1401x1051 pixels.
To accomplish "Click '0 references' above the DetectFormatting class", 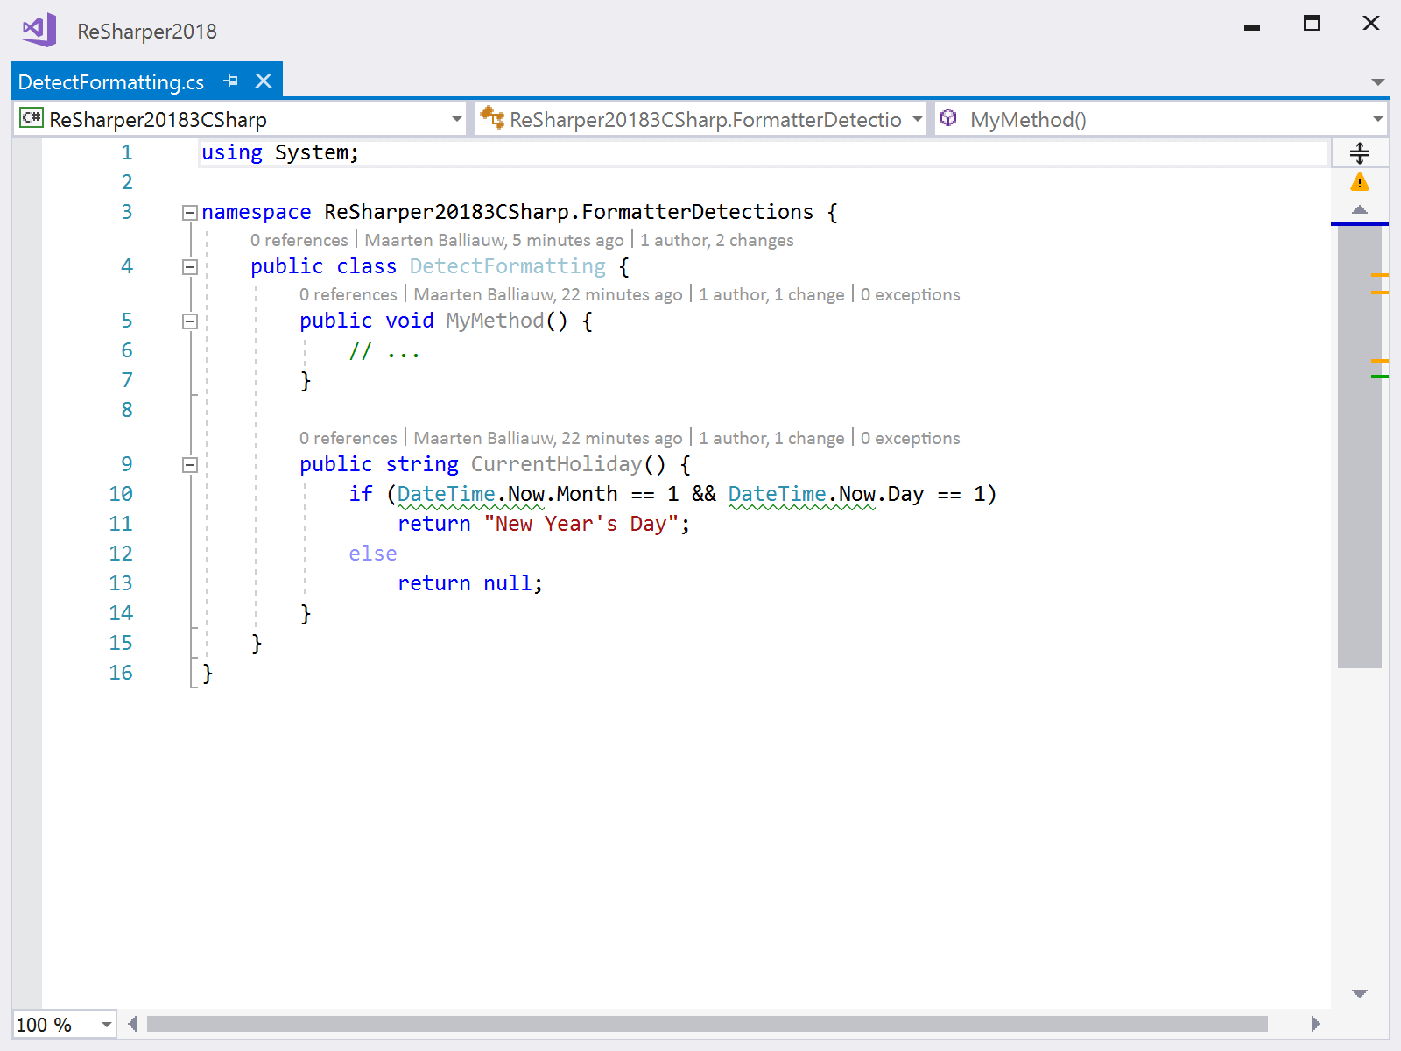I will coord(299,240).
